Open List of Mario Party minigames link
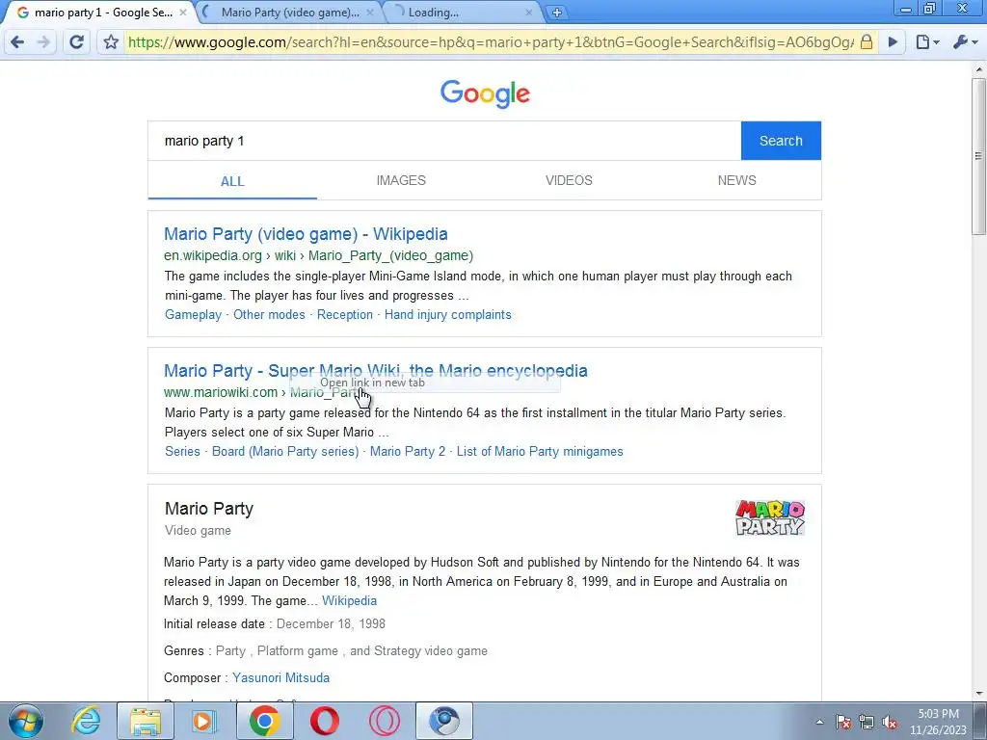Viewport: 987px width, 740px height. (540, 451)
